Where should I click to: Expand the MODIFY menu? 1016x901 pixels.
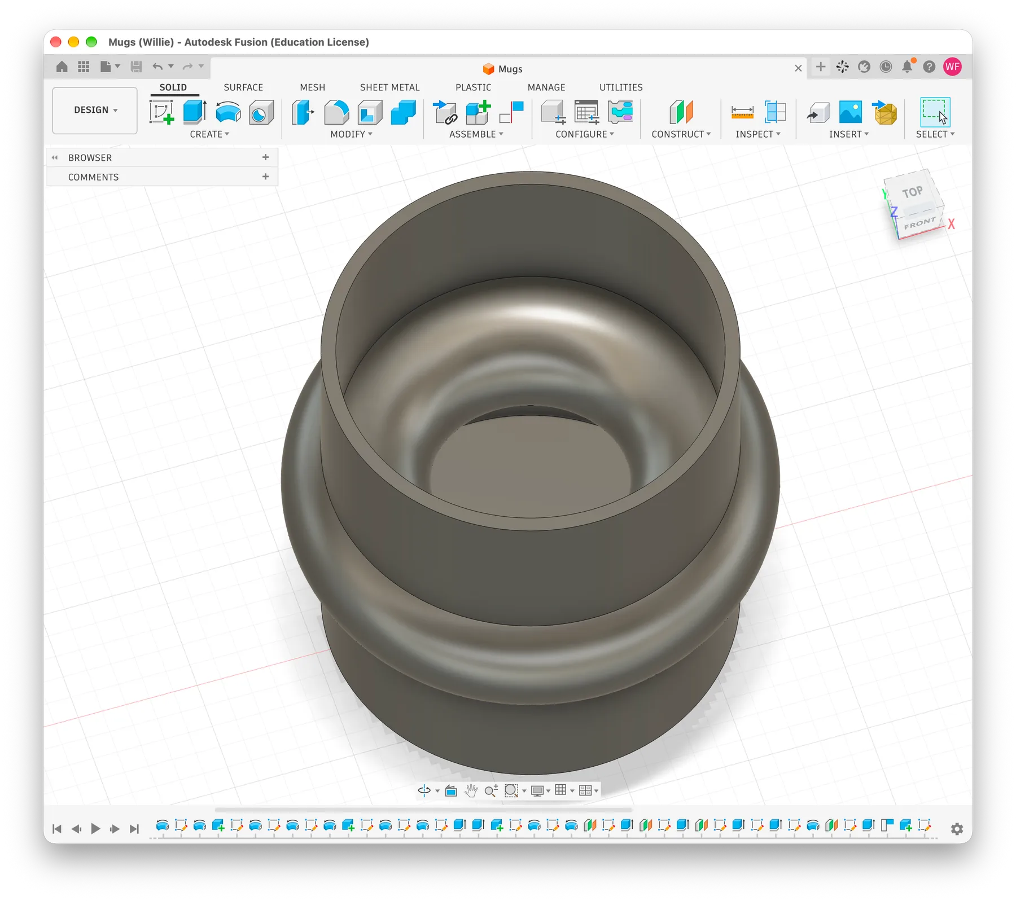tap(351, 134)
